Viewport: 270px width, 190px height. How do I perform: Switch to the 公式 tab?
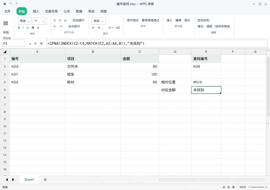[67, 11]
